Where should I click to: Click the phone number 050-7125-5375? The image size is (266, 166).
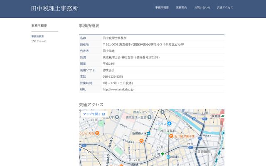[113, 76]
